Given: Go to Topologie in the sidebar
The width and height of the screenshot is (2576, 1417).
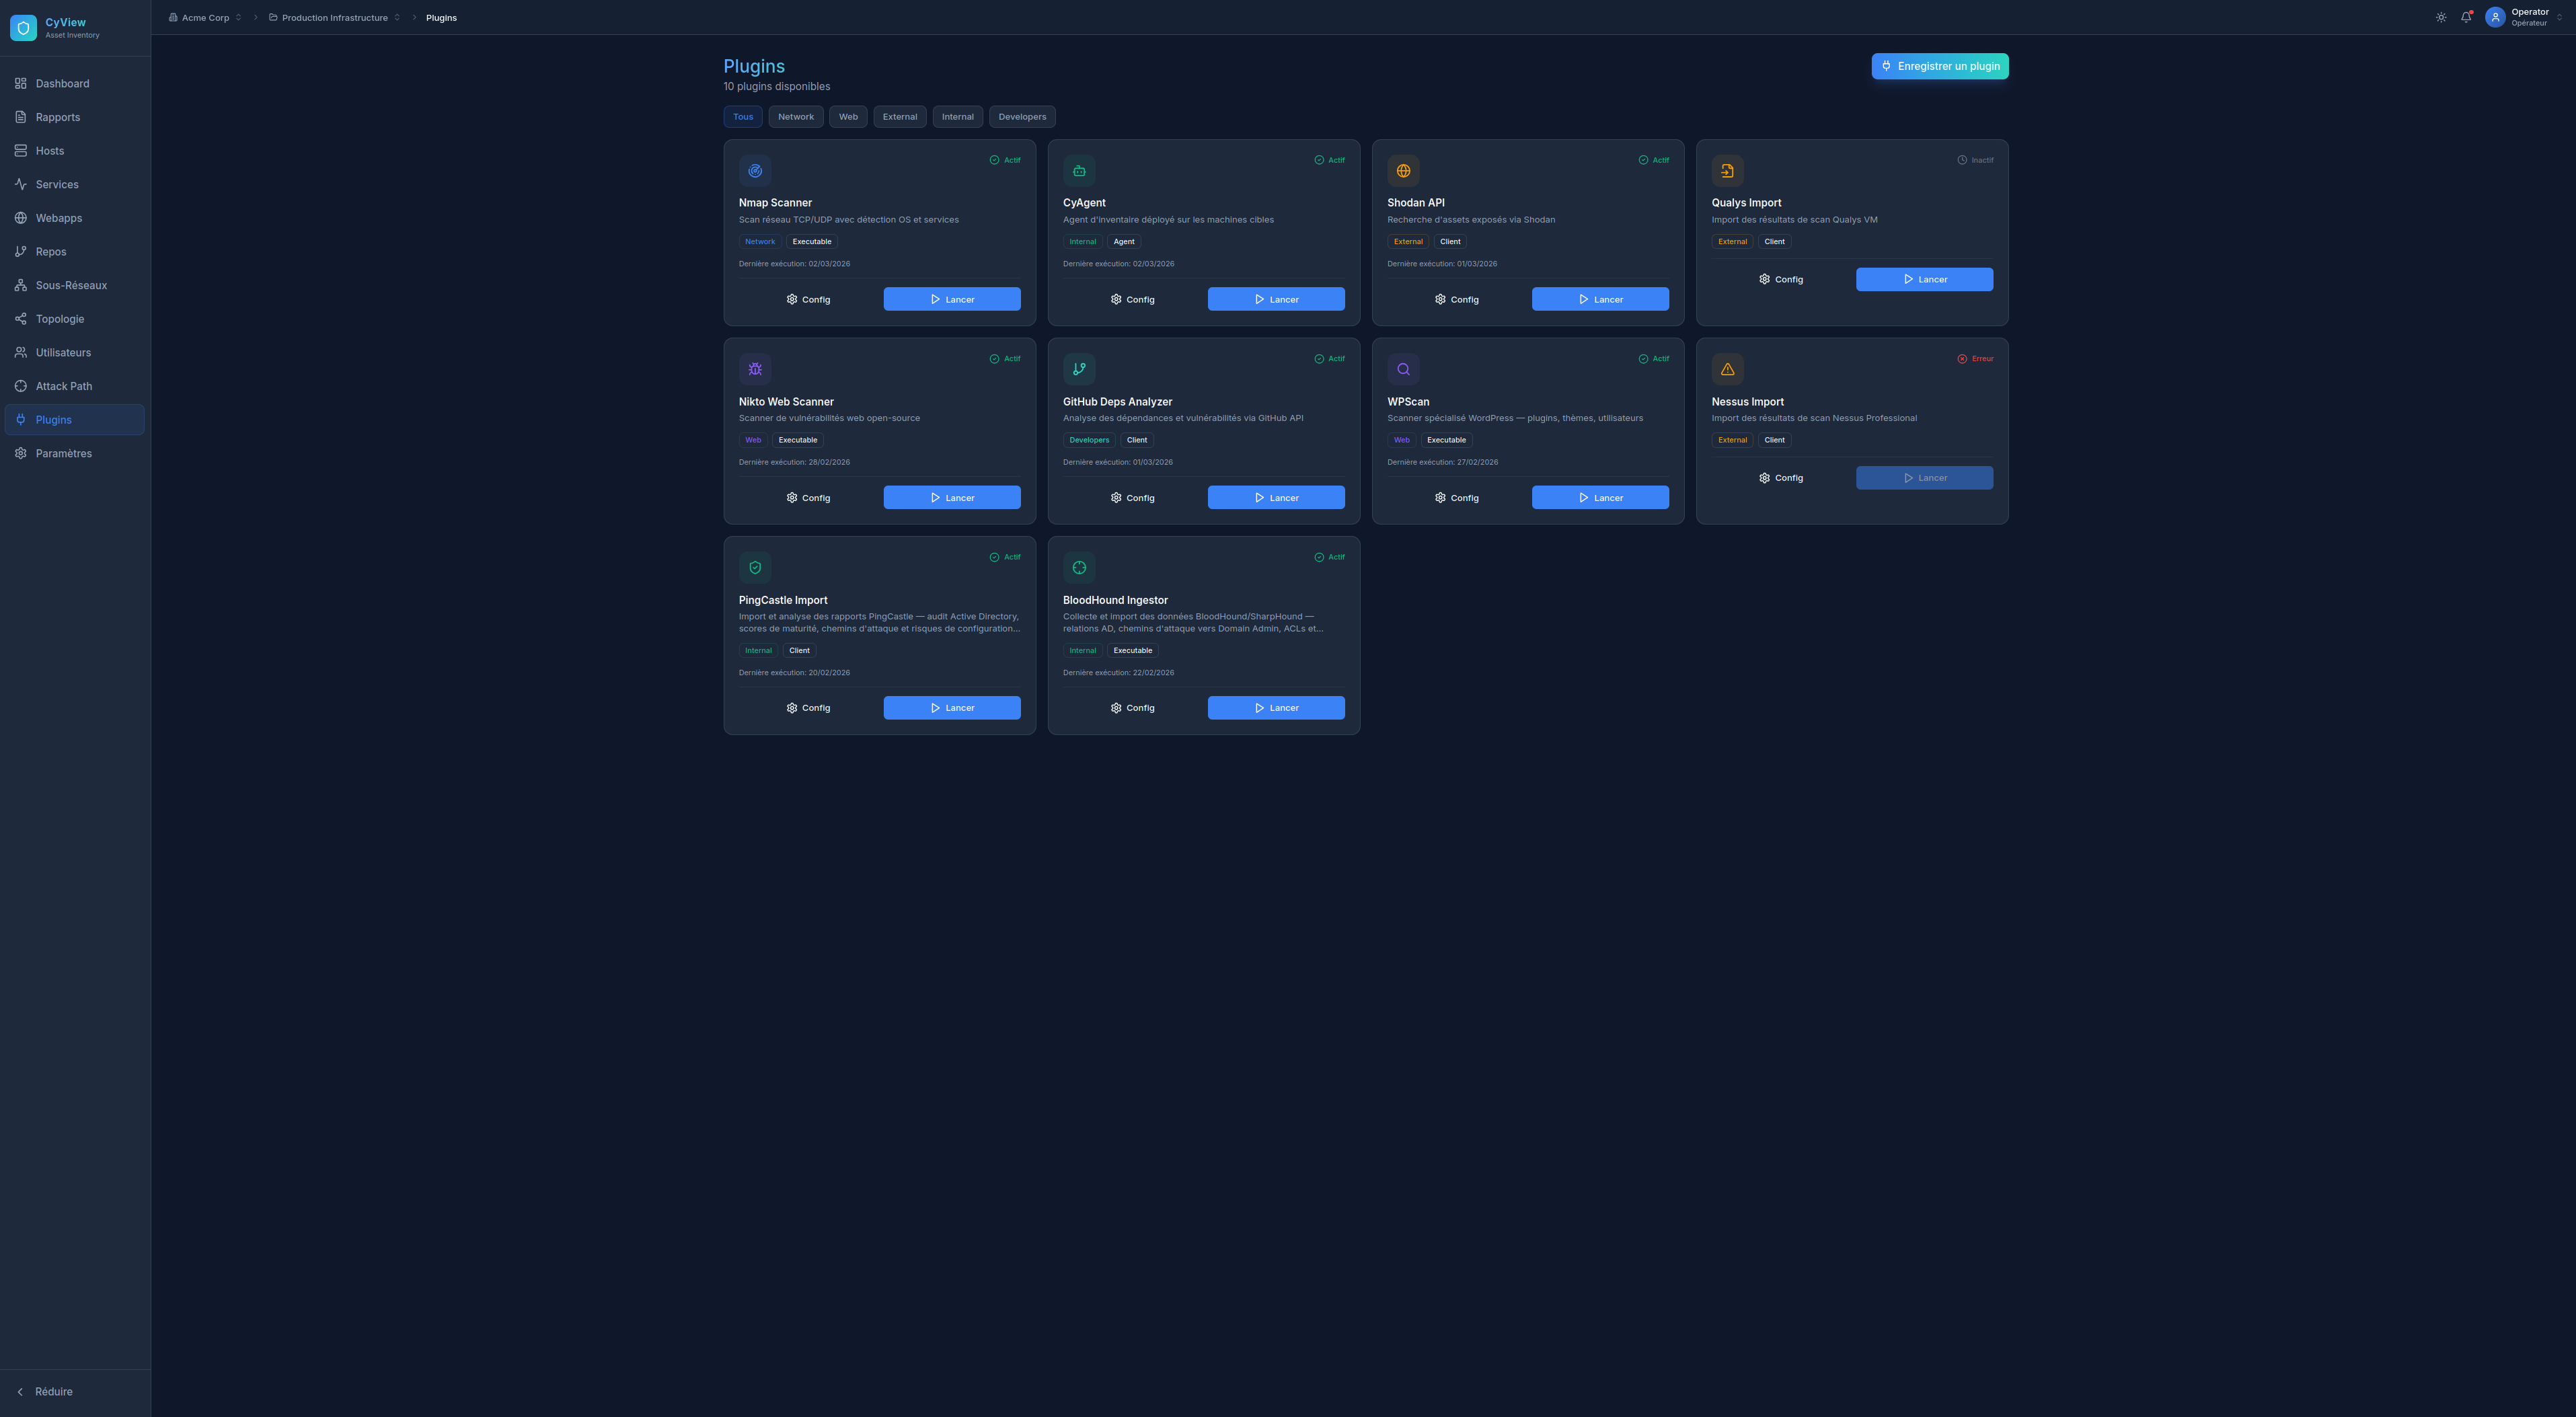Looking at the screenshot, I should pyautogui.click(x=60, y=319).
